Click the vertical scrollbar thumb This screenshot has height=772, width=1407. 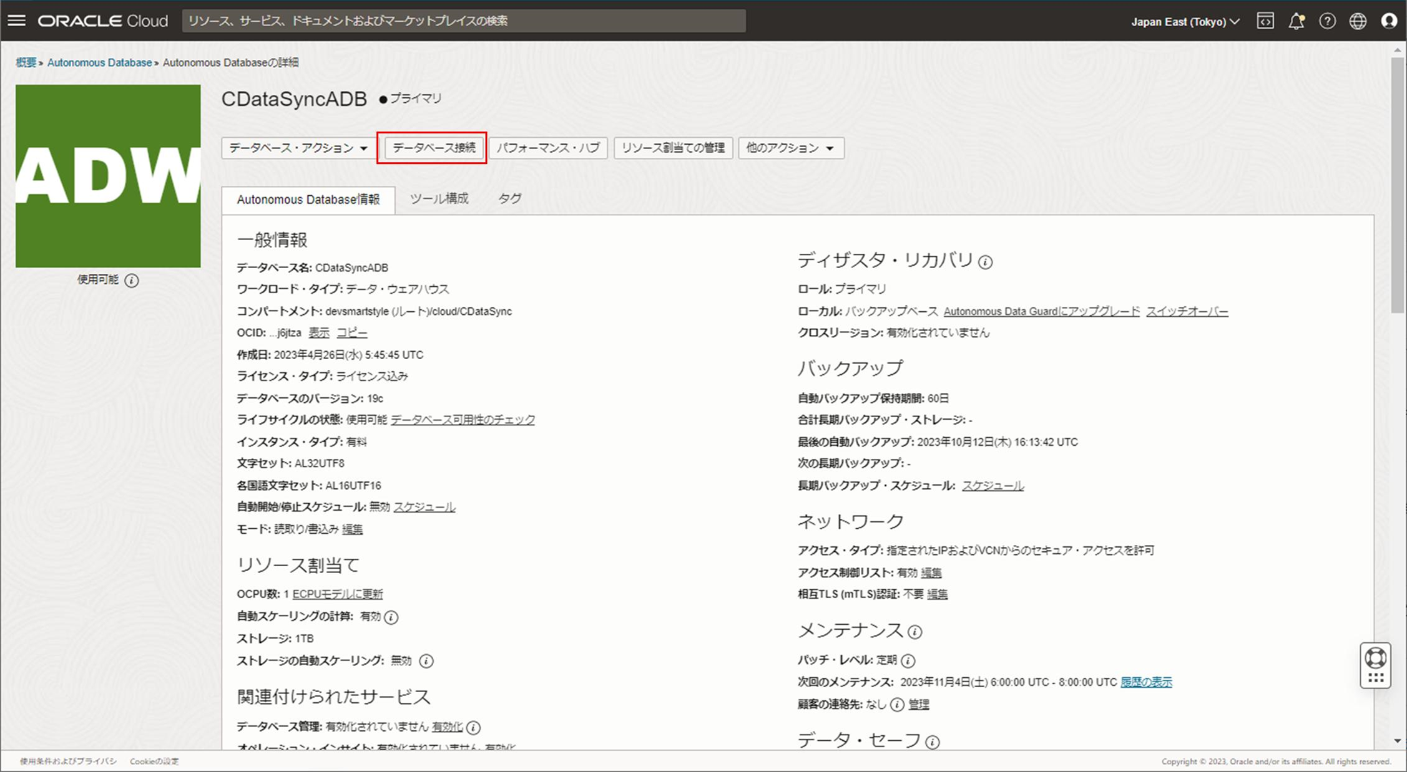tap(1398, 185)
